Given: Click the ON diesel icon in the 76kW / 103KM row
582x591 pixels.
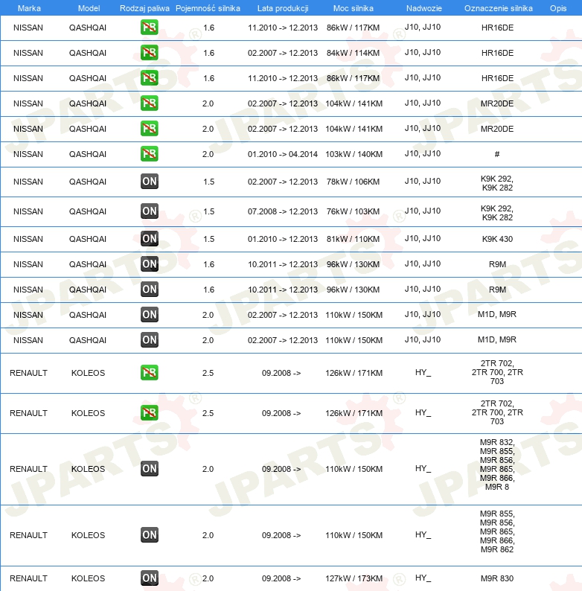Looking at the screenshot, I should point(150,211).
